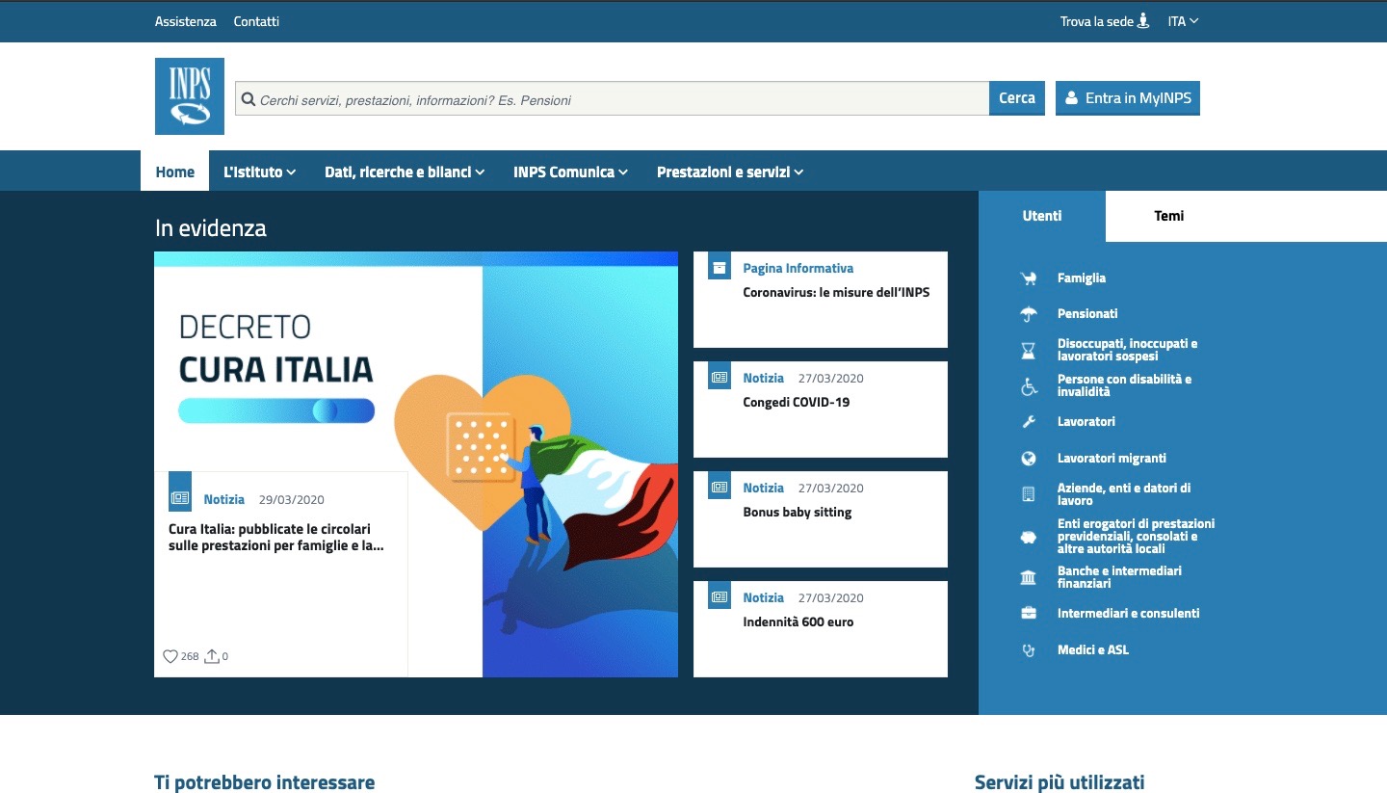This screenshot has height=793, width=1387.
Task: Expand the Prestazioni e servizi menu
Action: 729,172
